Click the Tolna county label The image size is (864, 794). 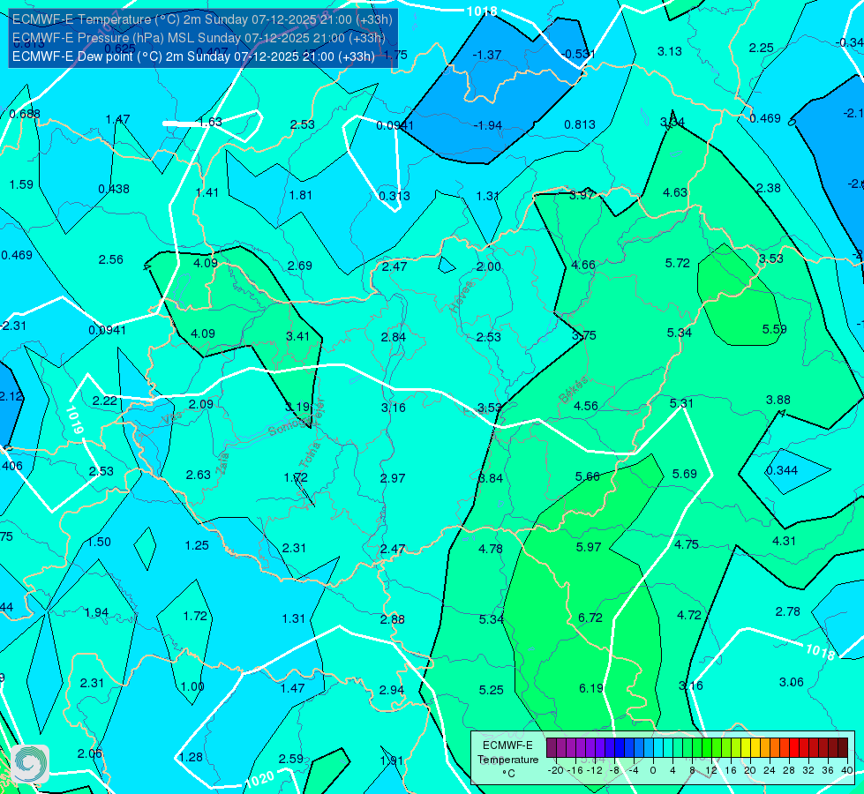[309, 456]
